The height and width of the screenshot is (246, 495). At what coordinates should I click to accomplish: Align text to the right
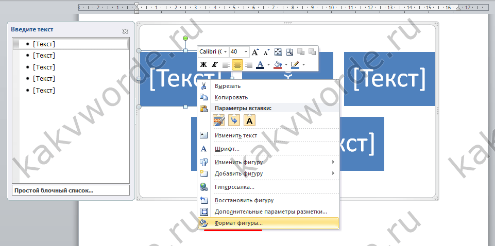[x=249, y=65]
